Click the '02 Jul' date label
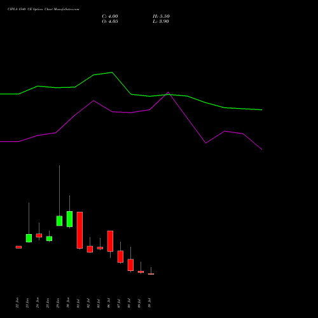 coord(88,303)
